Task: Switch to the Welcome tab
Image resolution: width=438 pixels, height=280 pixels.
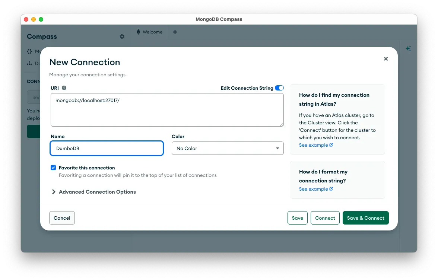Action: [150, 32]
